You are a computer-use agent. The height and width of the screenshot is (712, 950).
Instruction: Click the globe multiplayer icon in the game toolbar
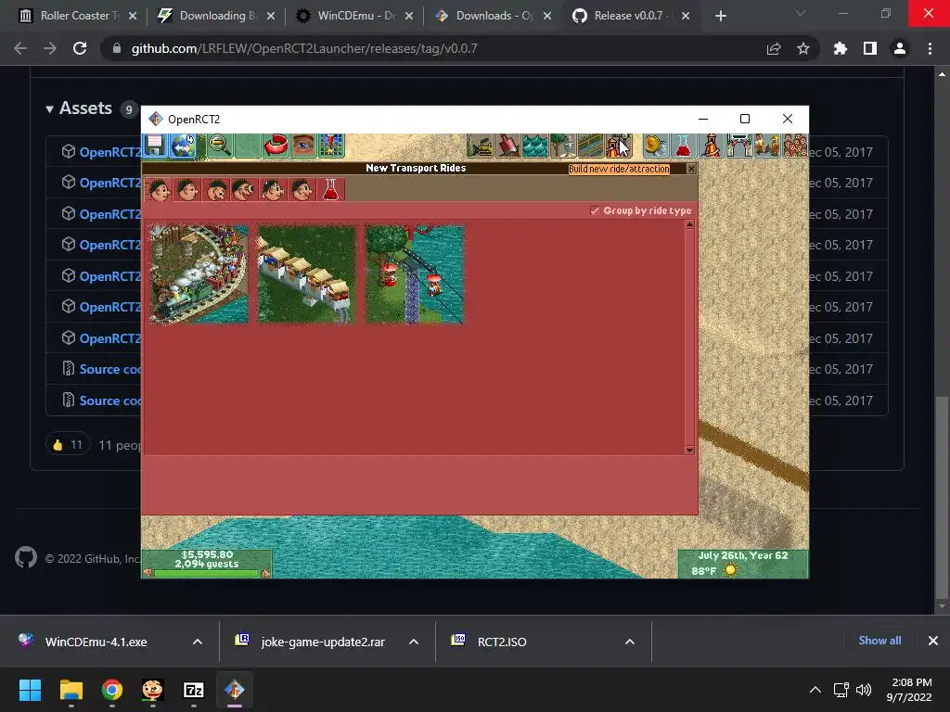183,146
